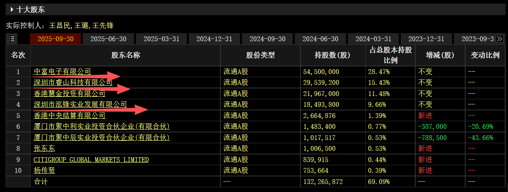Click the 持股数(股) column header

[x=332, y=56]
